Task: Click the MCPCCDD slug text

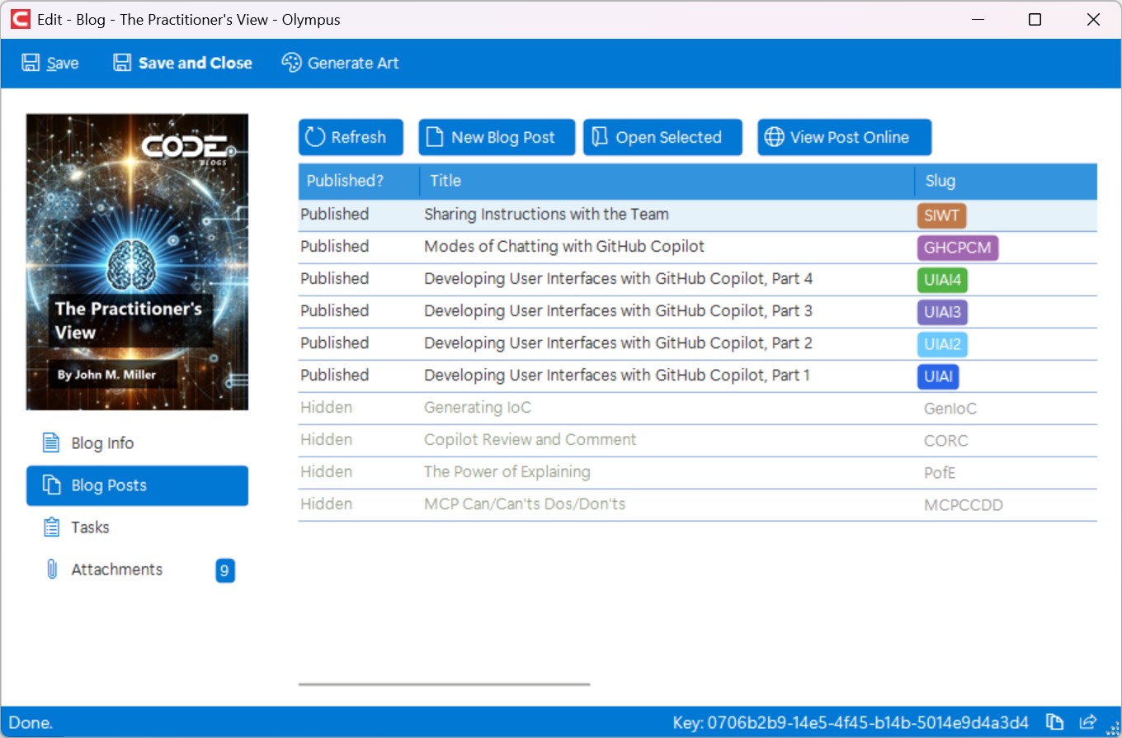Action: coord(963,505)
